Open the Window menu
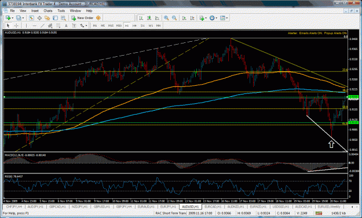The width and height of the screenshot is (362, 218). tap(75, 10)
